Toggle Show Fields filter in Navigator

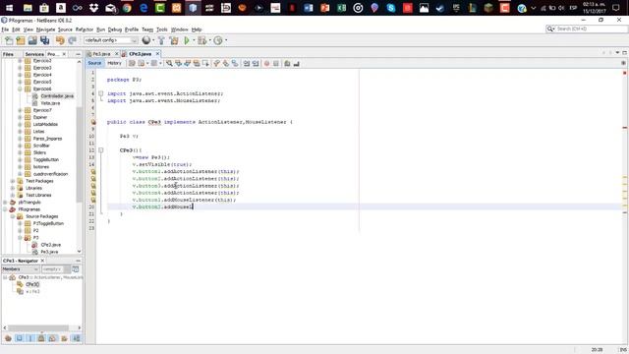click(19, 338)
